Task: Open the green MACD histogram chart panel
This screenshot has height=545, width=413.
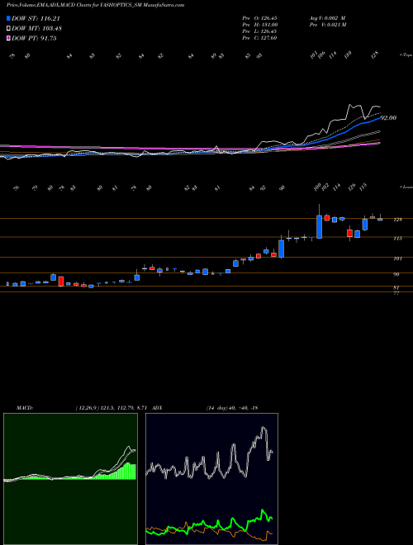Action: (70, 479)
